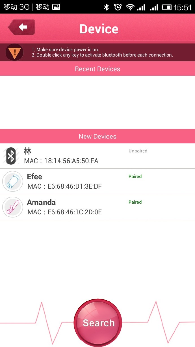Tap Paired next to Efee to unpair
The width and height of the screenshot is (195, 347).
point(135,176)
